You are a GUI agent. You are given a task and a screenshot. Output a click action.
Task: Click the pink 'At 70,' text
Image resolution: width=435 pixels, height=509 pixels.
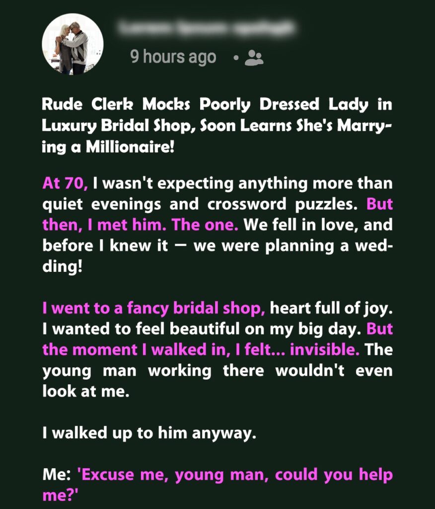[x=65, y=183]
